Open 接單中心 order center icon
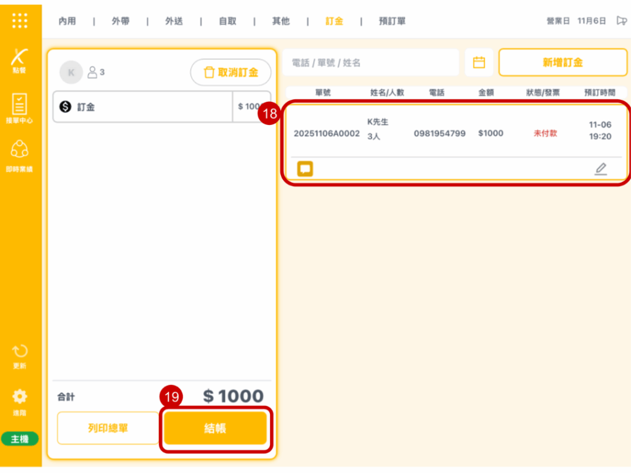The height and width of the screenshot is (473, 631). tap(20, 107)
